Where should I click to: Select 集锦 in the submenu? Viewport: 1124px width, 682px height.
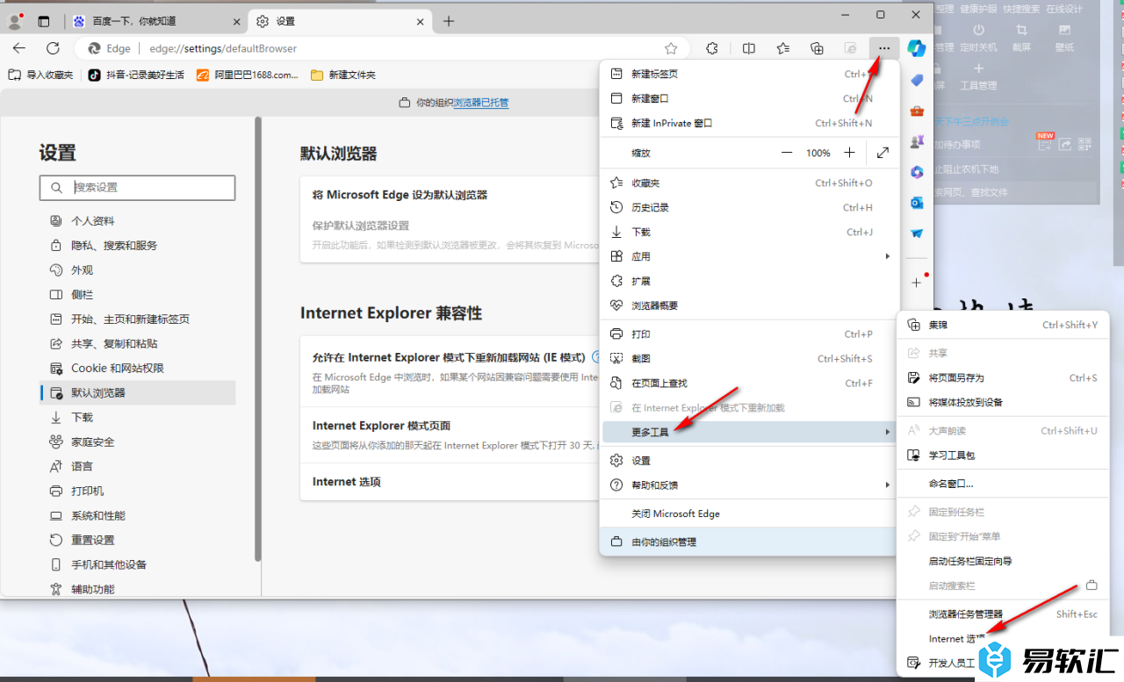(1003, 325)
